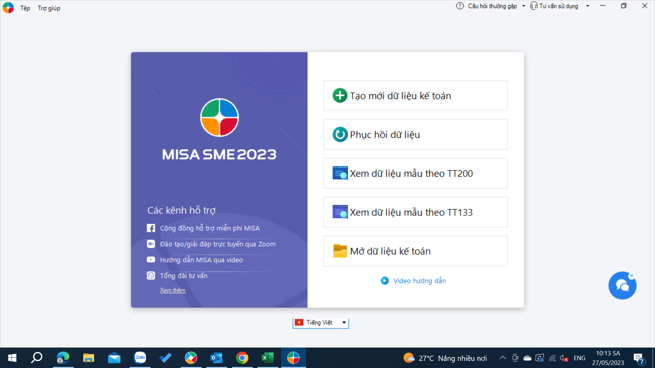Image resolution: width=655 pixels, height=368 pixels.
Task: Open the clock showing 10:13 SA
Action: click(608, 358)
